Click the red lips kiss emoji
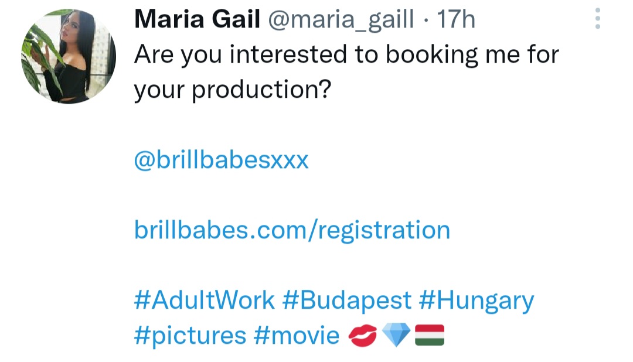 (362, 336)
